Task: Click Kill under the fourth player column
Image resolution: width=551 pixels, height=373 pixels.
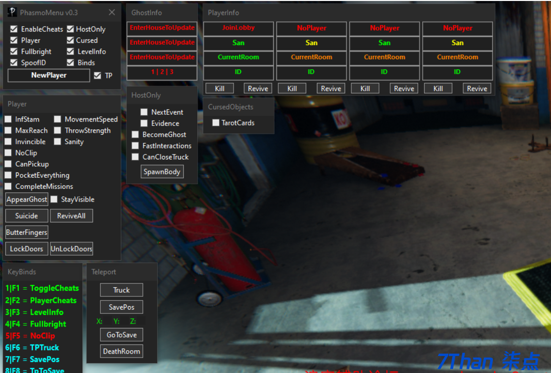Action: tap(438, 89)
